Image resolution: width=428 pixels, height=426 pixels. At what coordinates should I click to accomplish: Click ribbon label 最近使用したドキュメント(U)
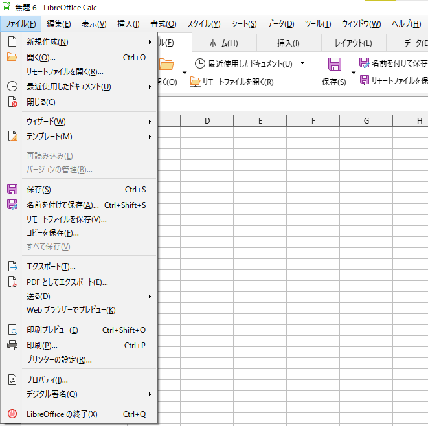[x=250, y=63]
